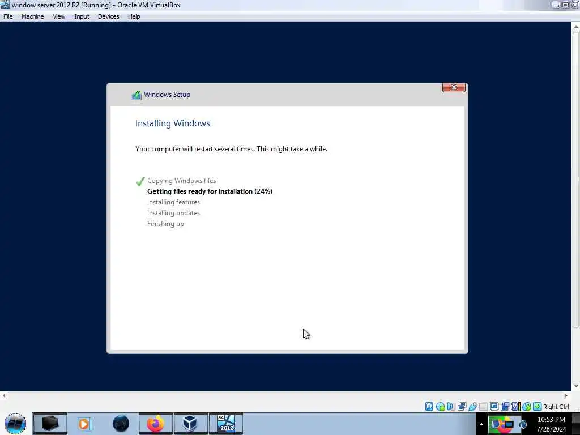Click 'Getting files ready for installation (24%)'
Viewport: 580px width, 435px height.
(210, 191)
